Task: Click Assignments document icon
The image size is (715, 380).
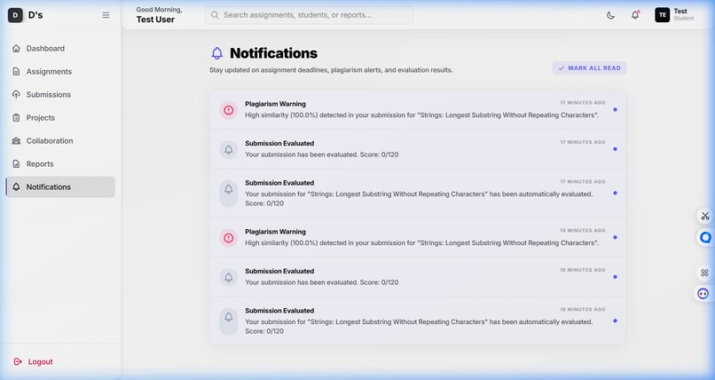Action: pos(17,72)
